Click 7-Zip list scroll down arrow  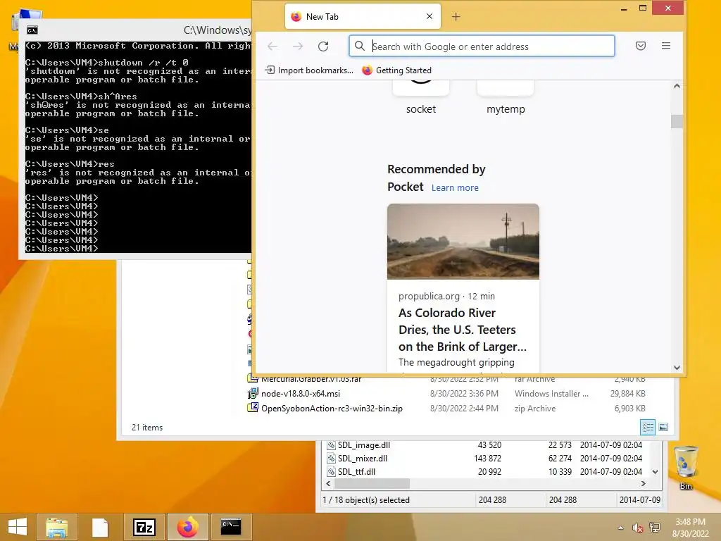(x=656, y=471)
